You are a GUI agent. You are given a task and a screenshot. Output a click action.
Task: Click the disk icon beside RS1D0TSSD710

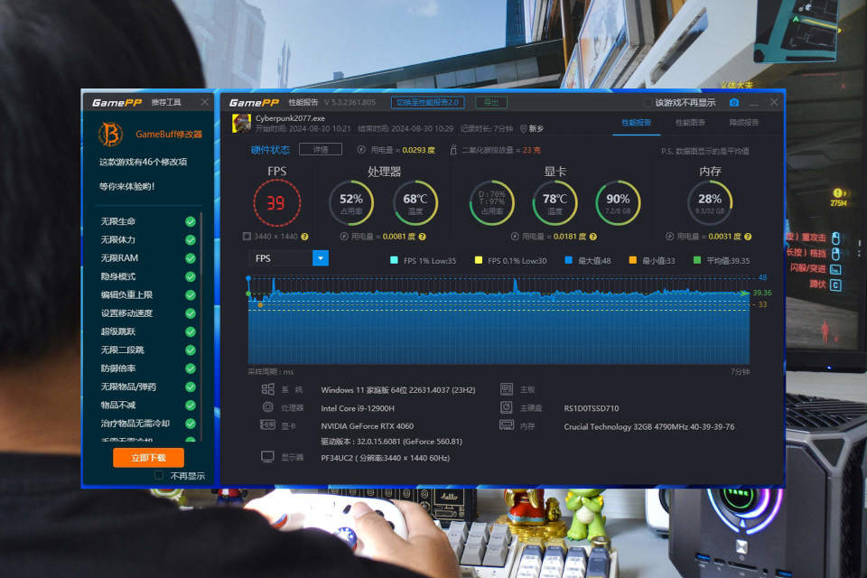[x=507, y=407]
